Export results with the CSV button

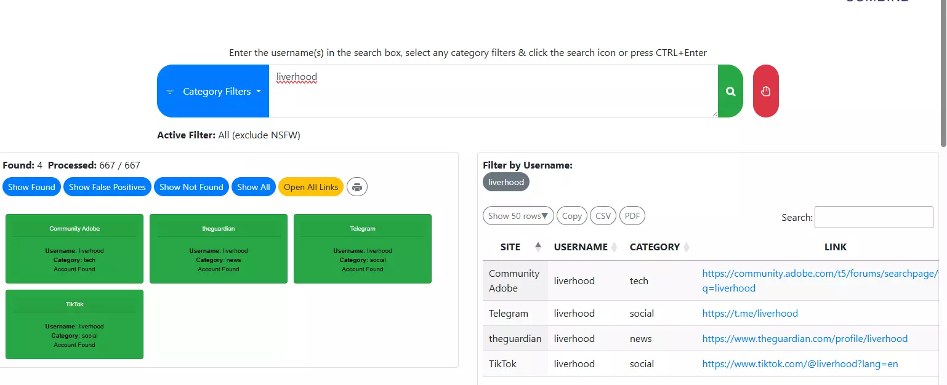coord(603,216)
